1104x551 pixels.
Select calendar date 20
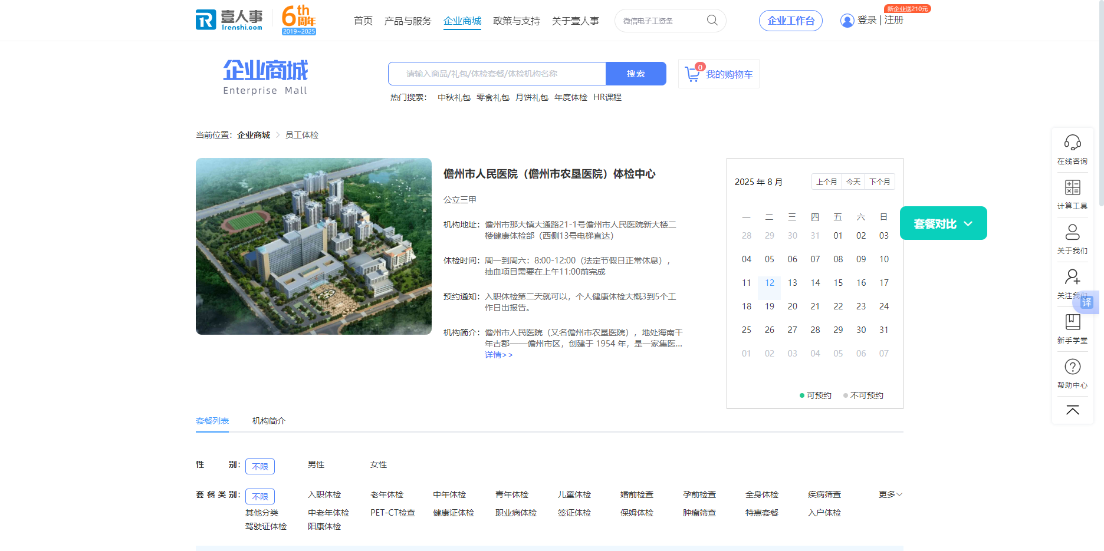793,306
